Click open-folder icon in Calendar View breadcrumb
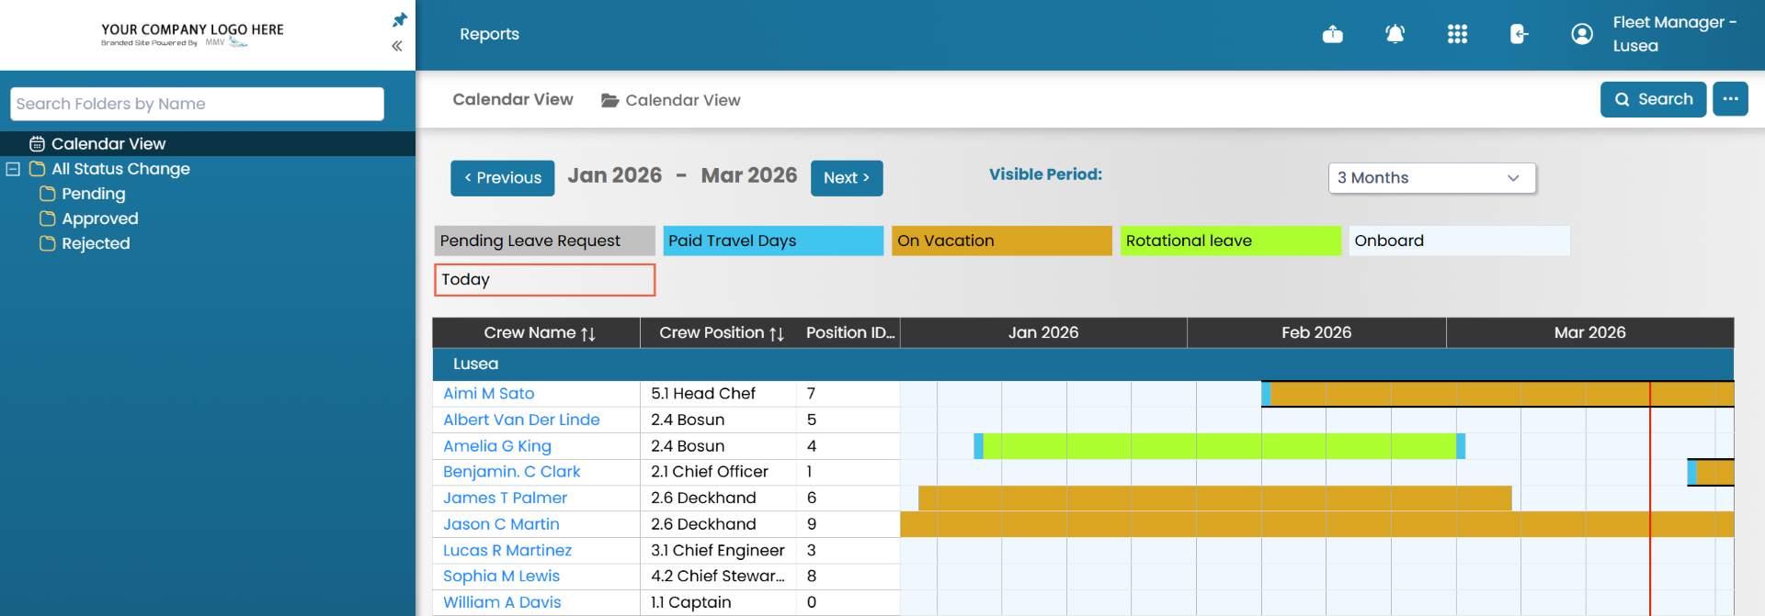The width and height of the screenshot is (1765, 616). [x=609, y=100]
